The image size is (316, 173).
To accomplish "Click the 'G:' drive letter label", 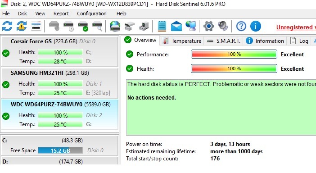I will (x=89, y=124).
